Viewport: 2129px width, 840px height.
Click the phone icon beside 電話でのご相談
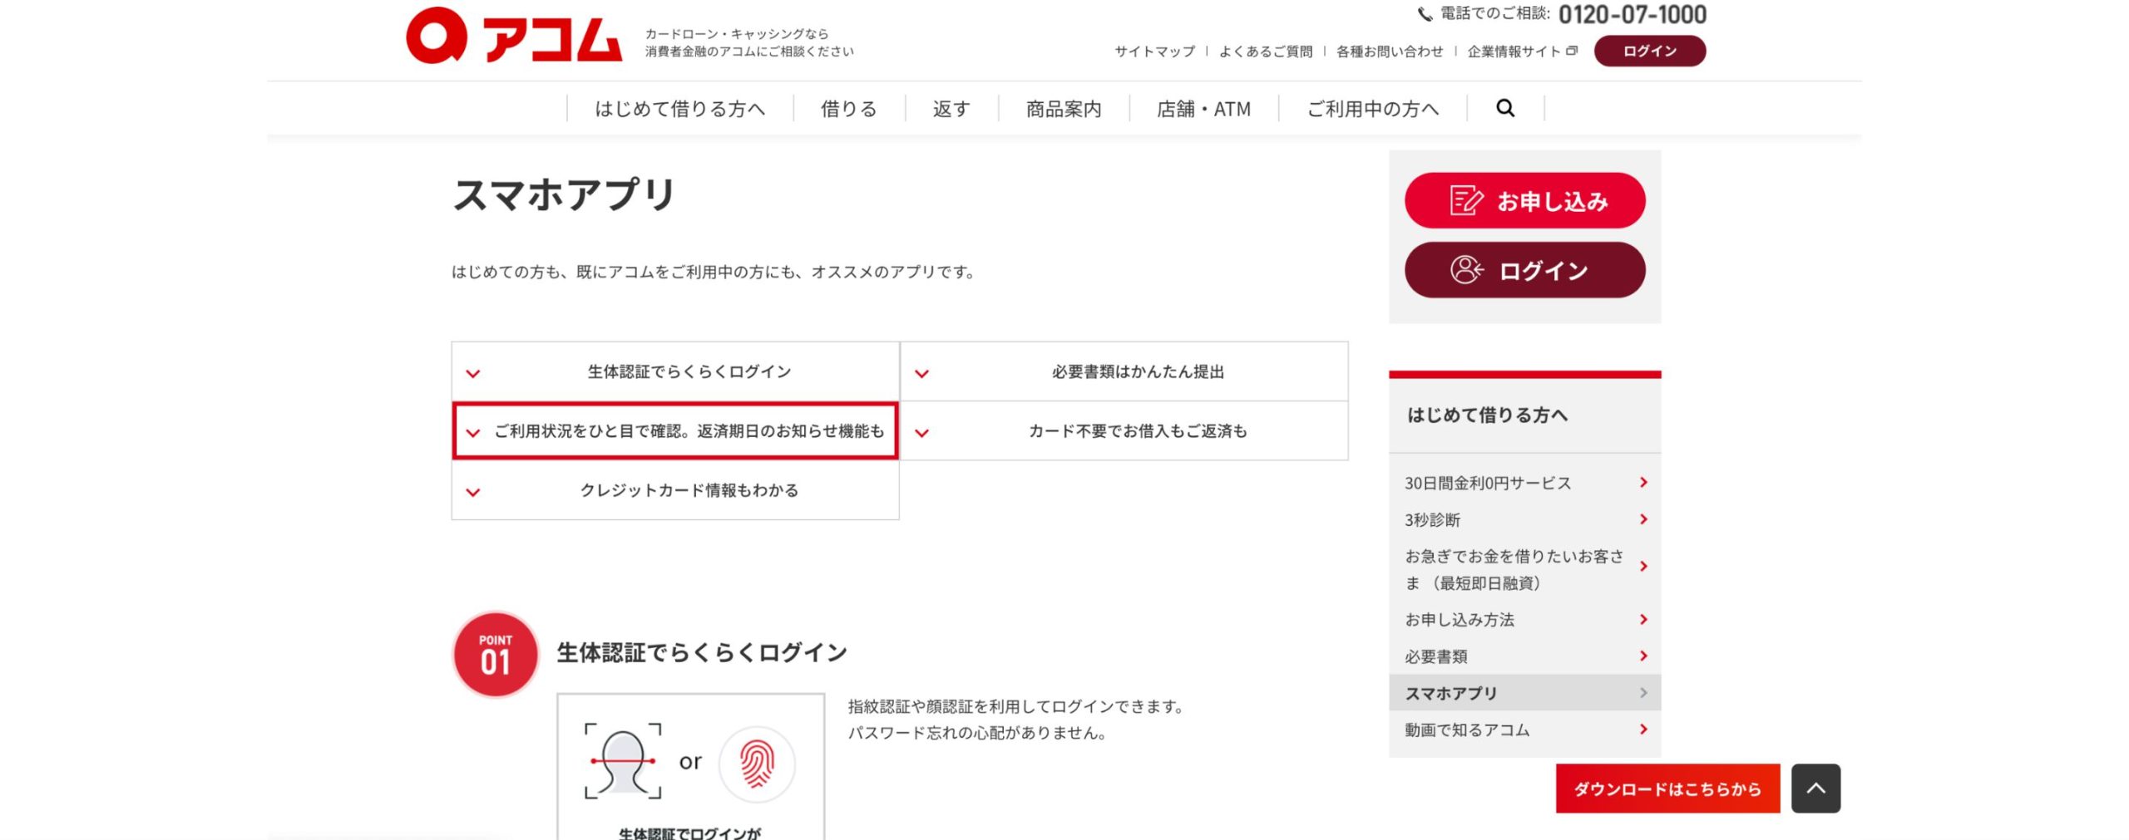point(1425,14)
